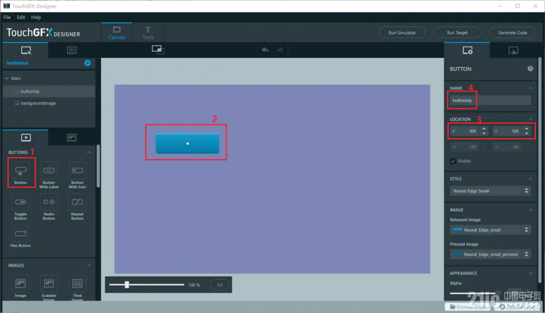This screenshot has height=313, width=545.
Task: Click the Run Target button
Action: (x=457, y=33)
